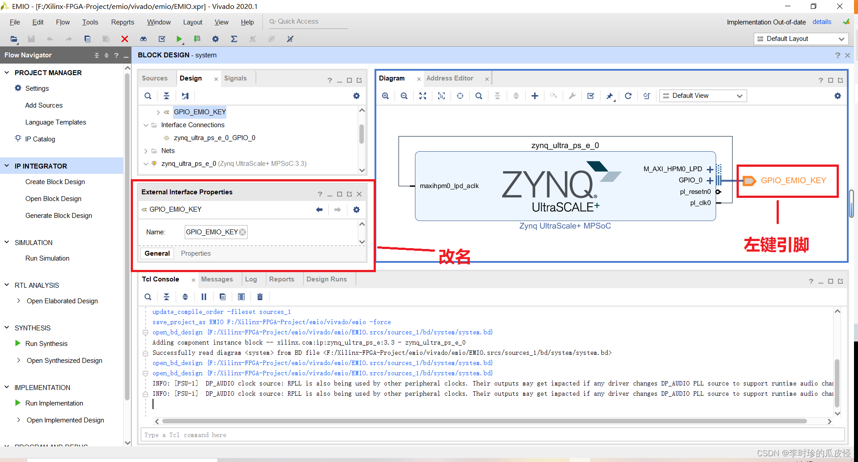The width and height of the screenshot is (858, 462).
Task: Open the Default View dropdown
Action: pos(703,96)
